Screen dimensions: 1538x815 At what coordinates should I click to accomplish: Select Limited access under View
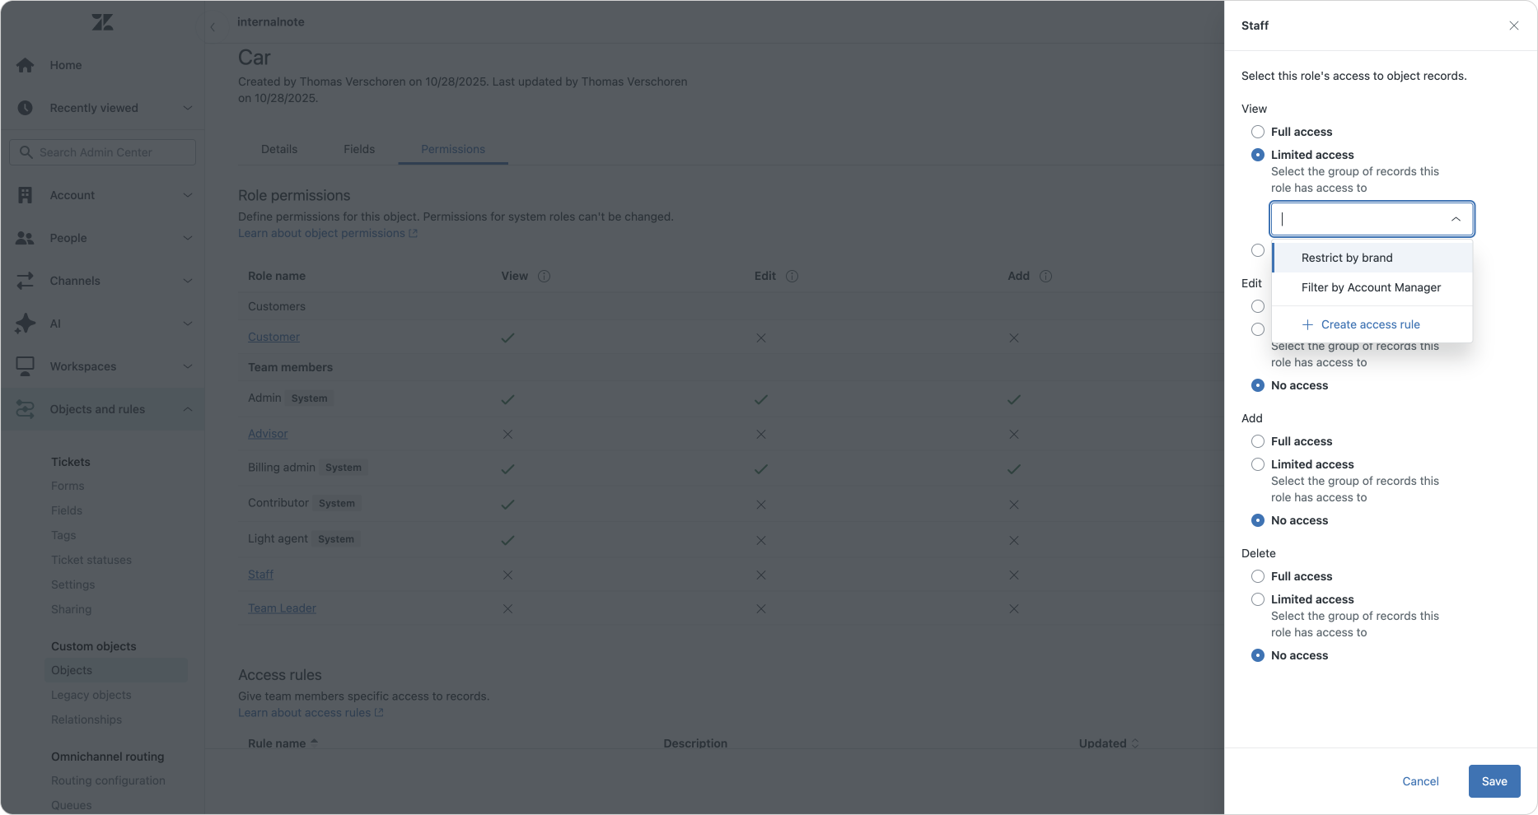[1258, 155]
